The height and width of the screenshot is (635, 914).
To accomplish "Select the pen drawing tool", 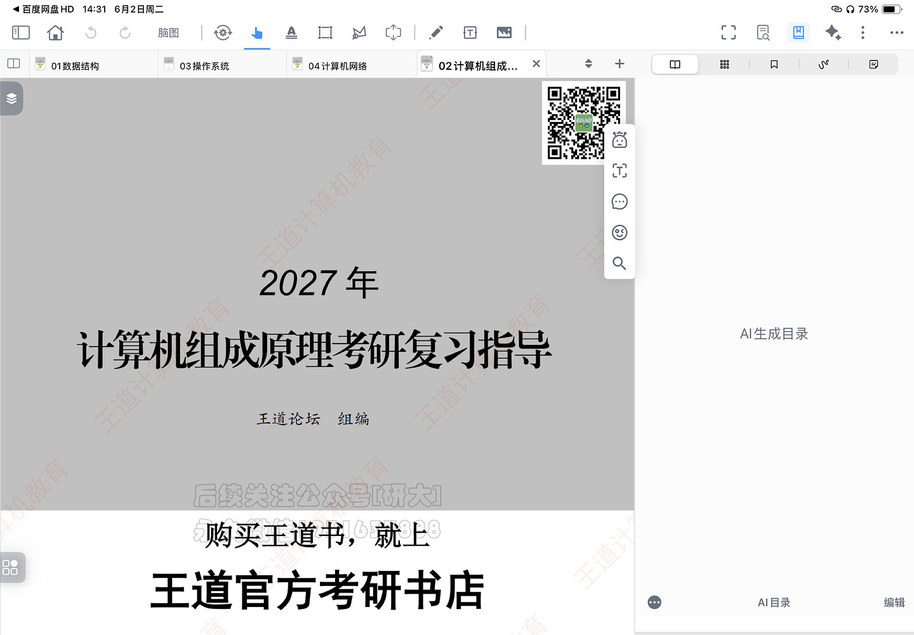I will (436, 32).
